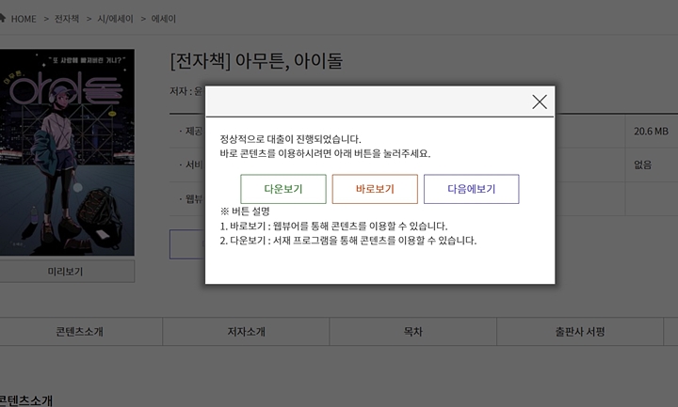The height and width of the screenshot is (407, 678).
Task: Click the 미리보기 button under the cover
Action: coord(65,272)
